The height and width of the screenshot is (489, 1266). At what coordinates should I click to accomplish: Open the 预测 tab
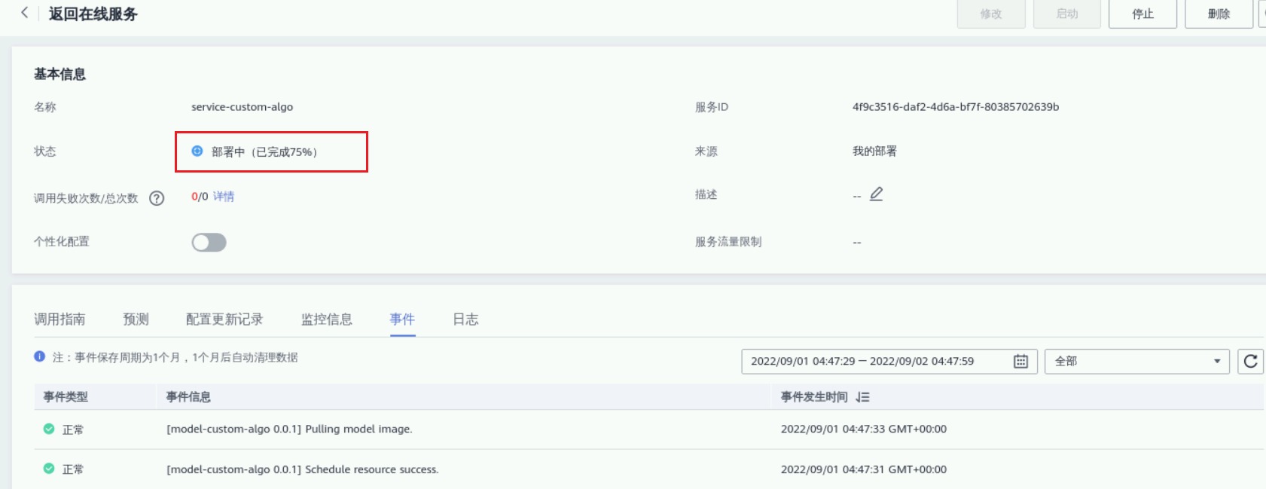pos(136,319)
